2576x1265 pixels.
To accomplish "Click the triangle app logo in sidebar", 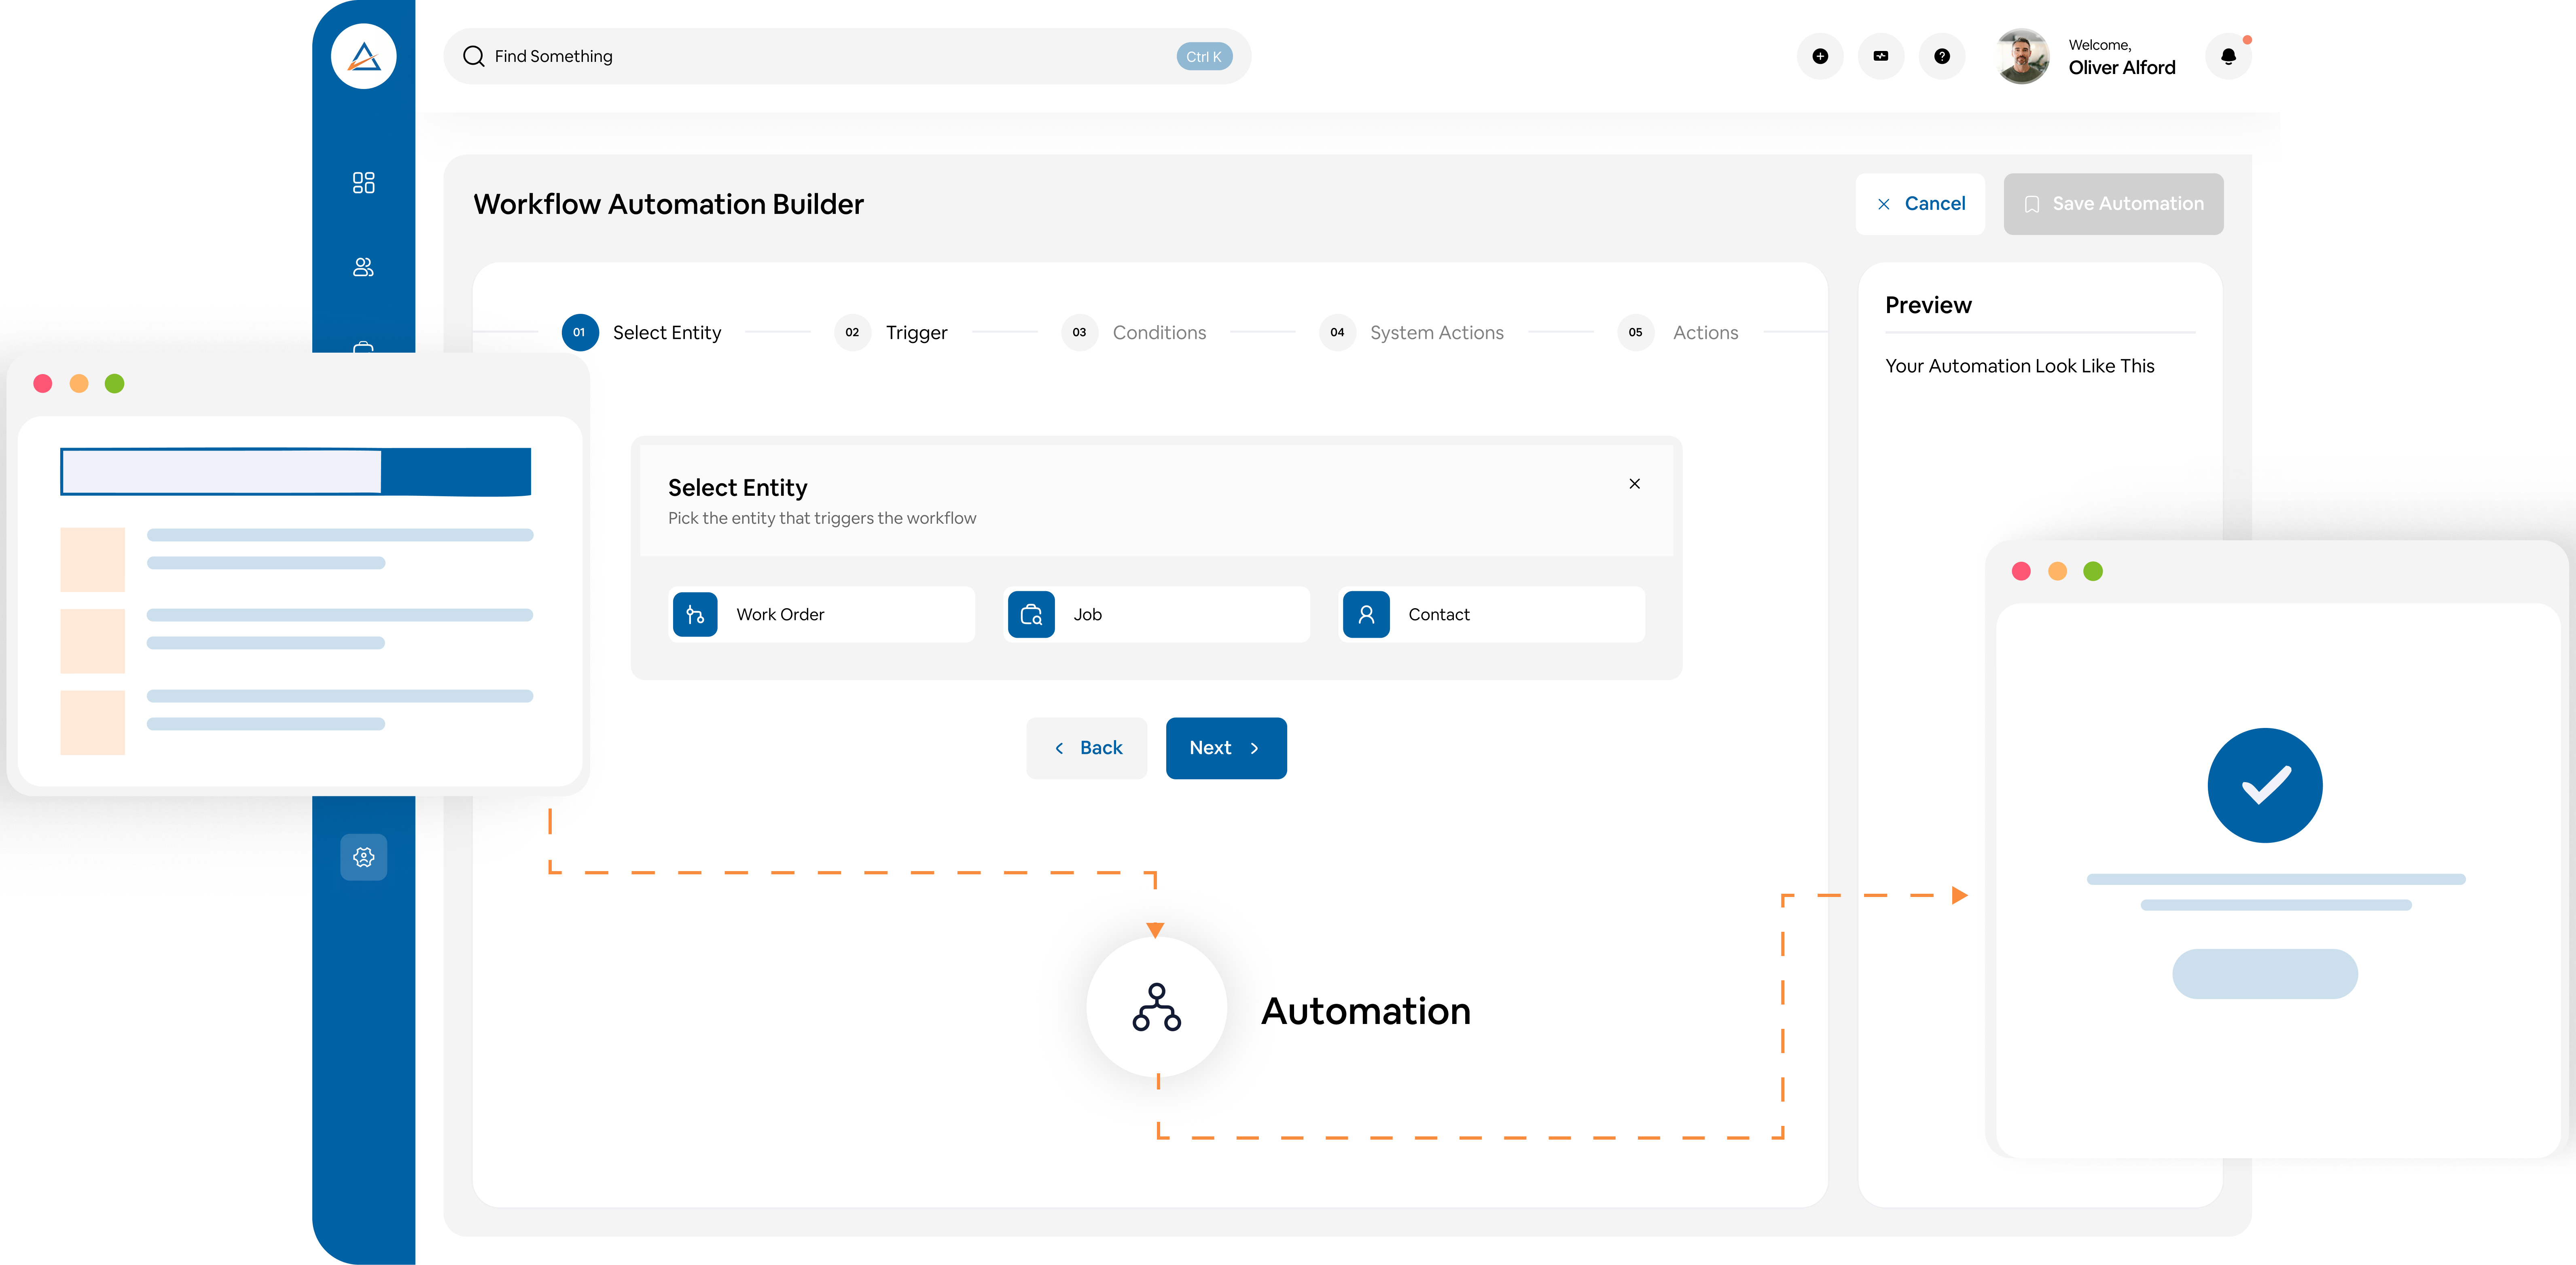I will tap(364, 56).
